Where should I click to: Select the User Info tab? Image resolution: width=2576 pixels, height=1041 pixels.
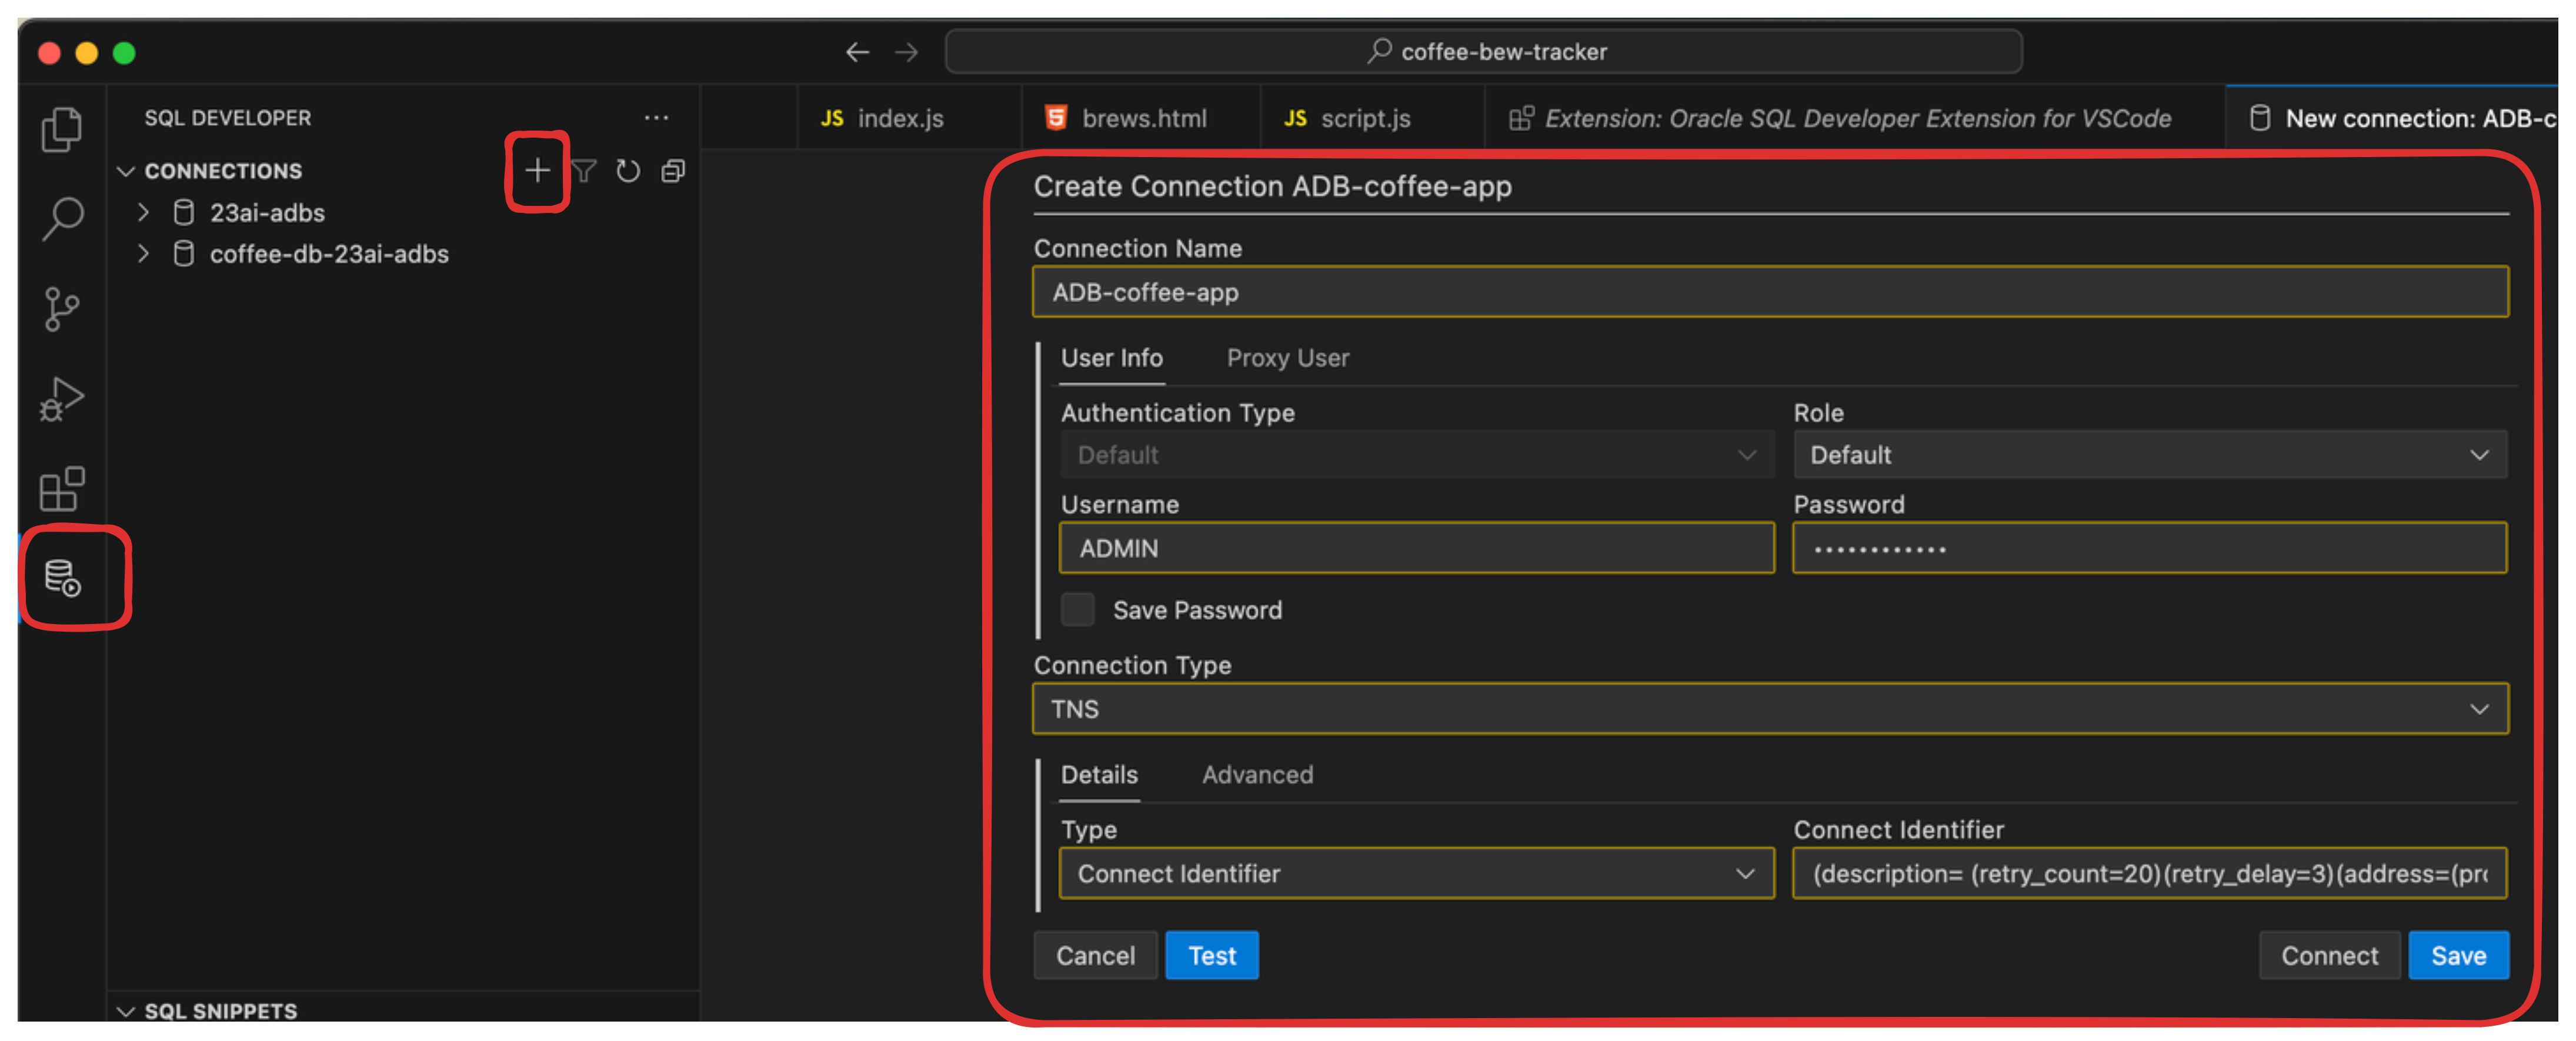click(1112, 358)
